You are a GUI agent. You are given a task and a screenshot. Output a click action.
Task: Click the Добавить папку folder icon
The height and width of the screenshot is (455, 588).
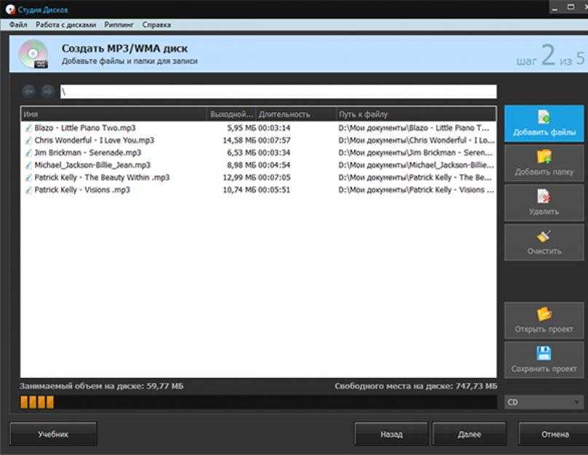click(544, 157)
